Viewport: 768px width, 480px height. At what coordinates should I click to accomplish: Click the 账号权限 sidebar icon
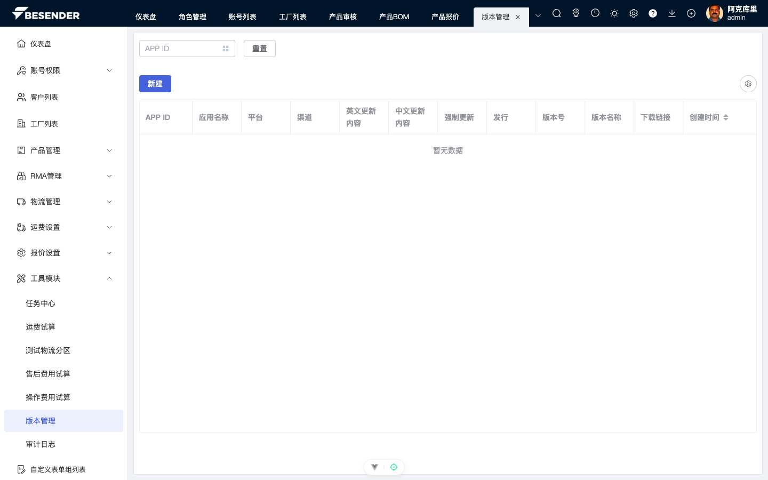pos(21,70)
